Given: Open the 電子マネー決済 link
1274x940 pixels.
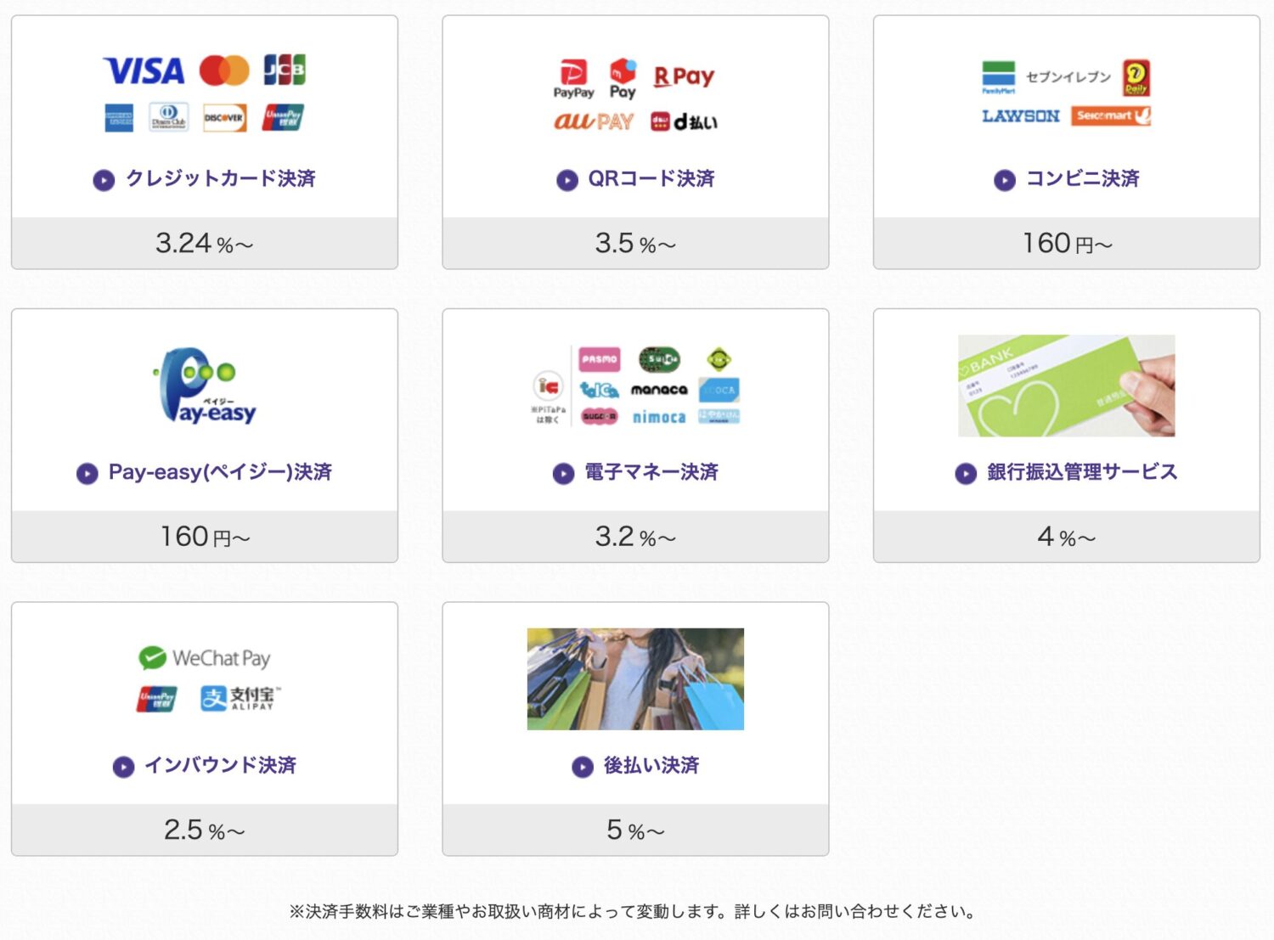Looking at the screenshot, I should 651,472.
